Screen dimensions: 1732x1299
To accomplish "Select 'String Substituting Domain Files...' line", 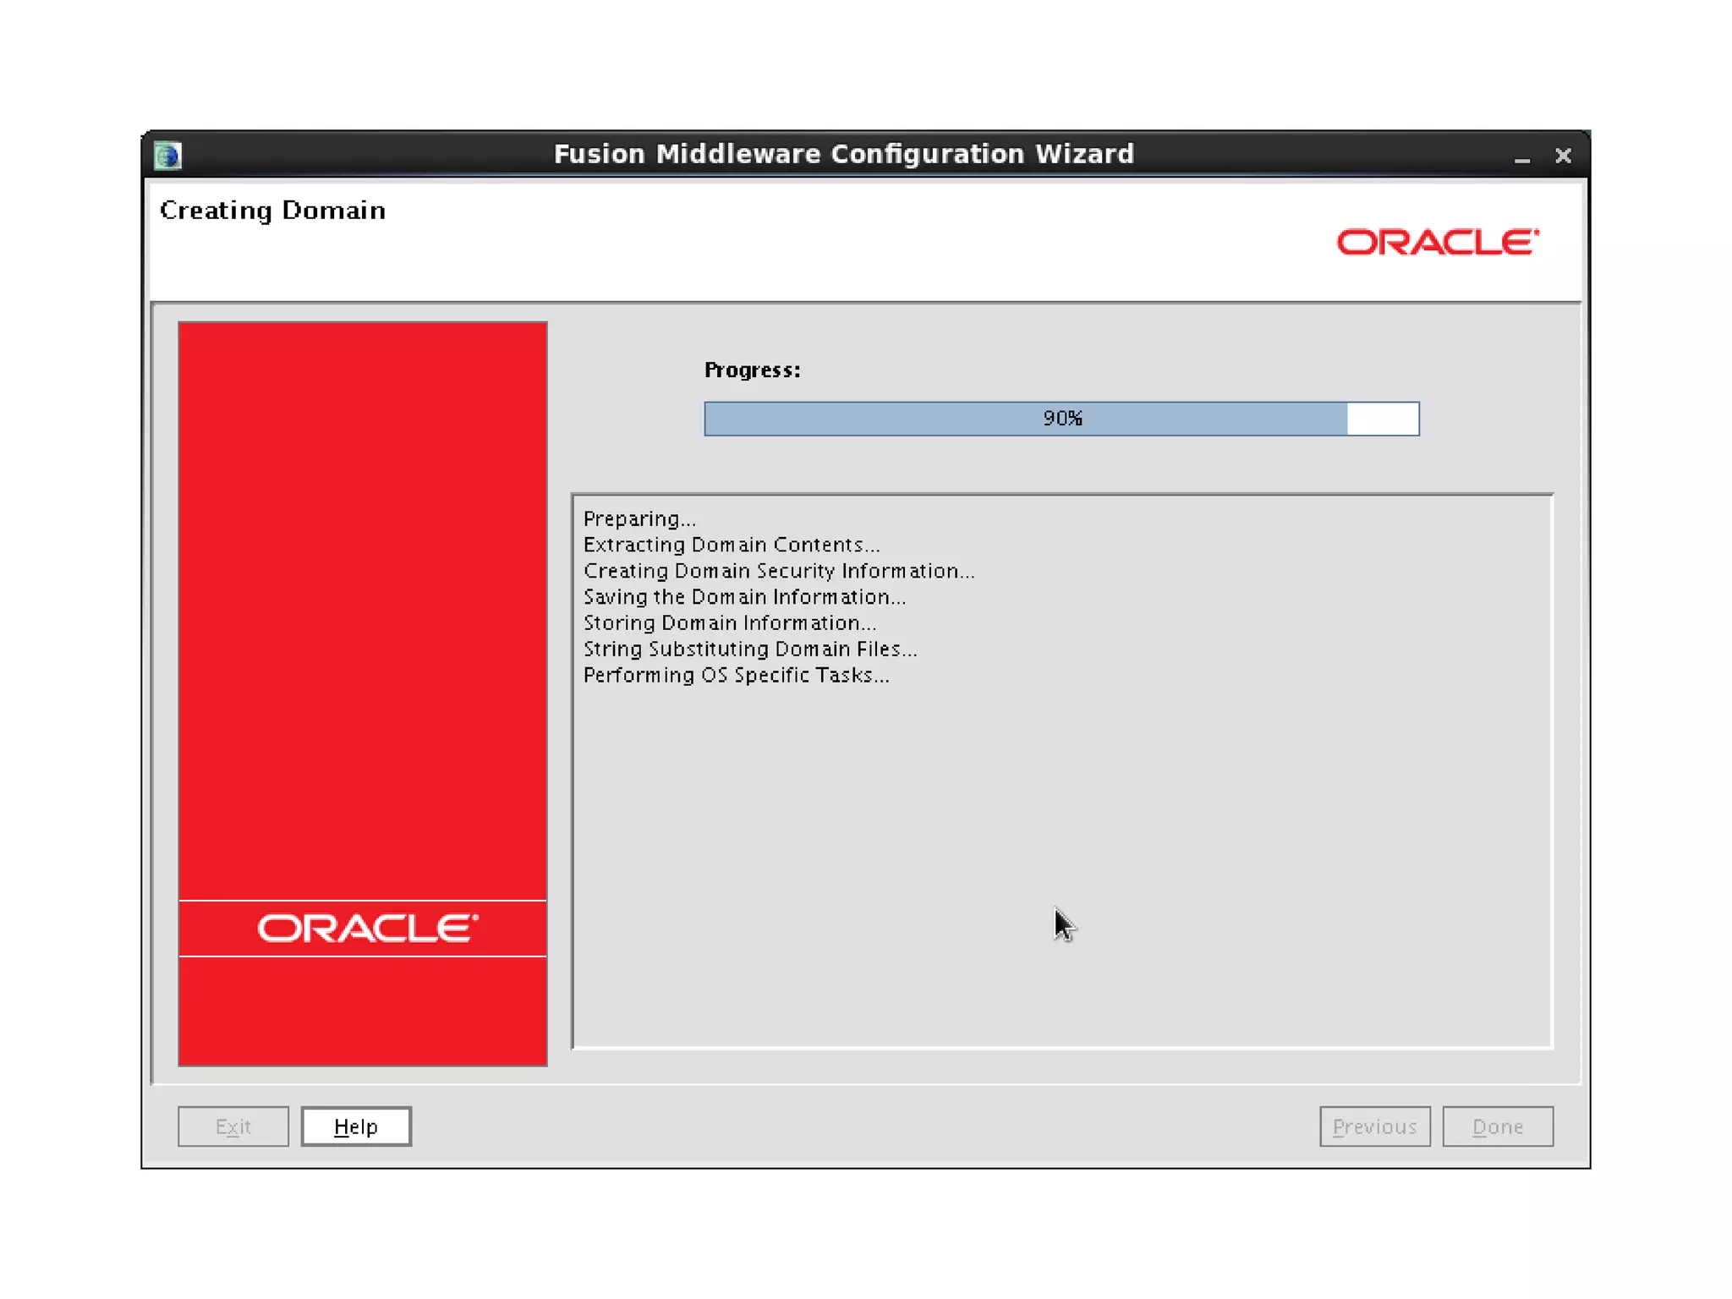I will (750, 649).
